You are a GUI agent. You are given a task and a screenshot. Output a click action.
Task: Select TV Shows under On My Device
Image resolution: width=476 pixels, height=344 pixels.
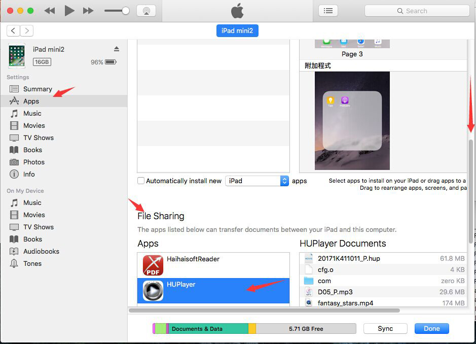coord(64,227)
